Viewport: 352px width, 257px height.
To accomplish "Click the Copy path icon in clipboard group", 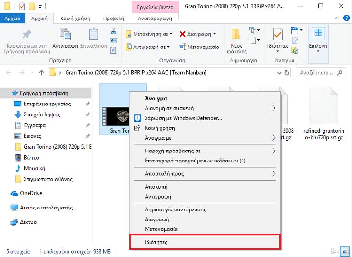I will tap(113, 40).
